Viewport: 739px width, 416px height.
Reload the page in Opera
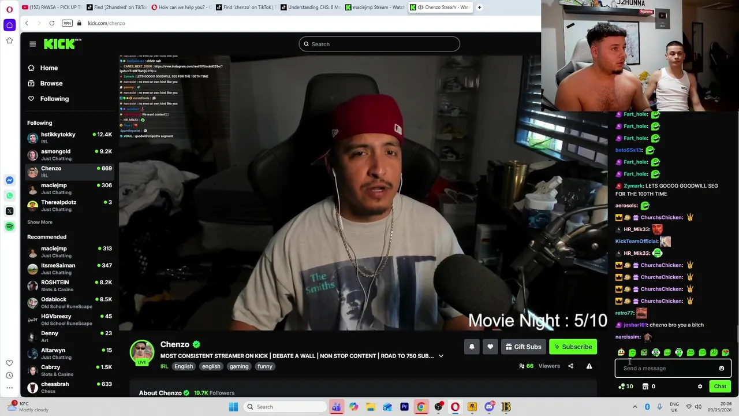[x=52, y=23]
